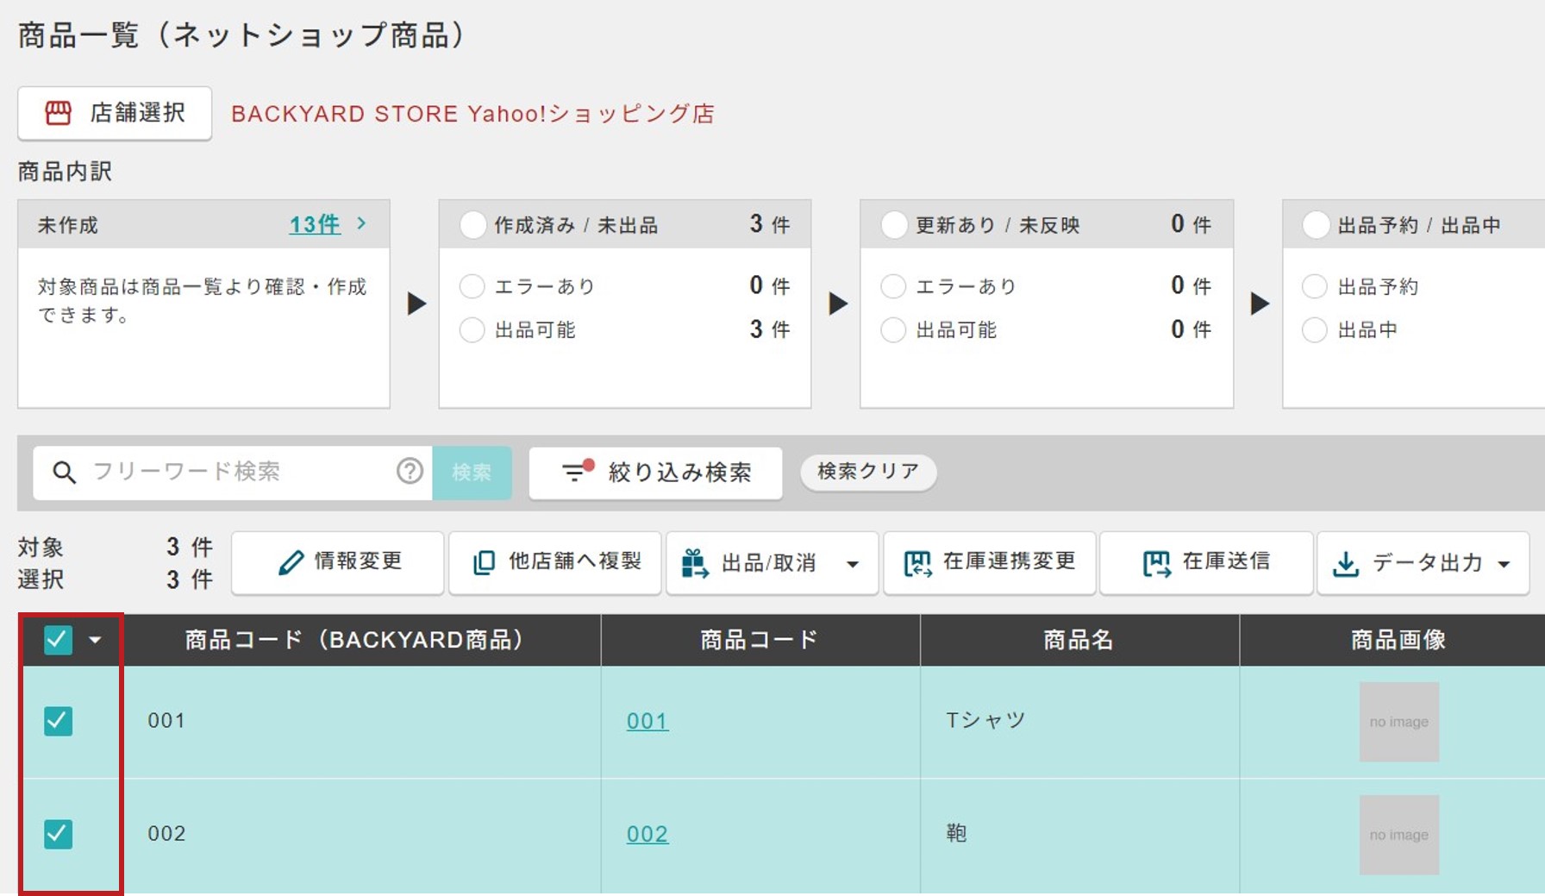Expand the arrow beside the select-all checkbox
The image size is (1545, 896).
point(95,640)
